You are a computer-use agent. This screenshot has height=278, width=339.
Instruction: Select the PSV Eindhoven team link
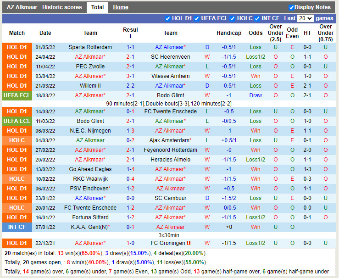[89, 189]
